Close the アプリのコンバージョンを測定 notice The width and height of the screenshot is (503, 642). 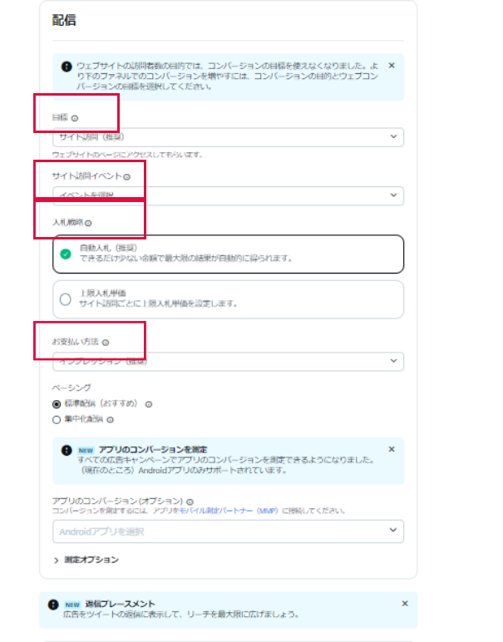[392, 449]
